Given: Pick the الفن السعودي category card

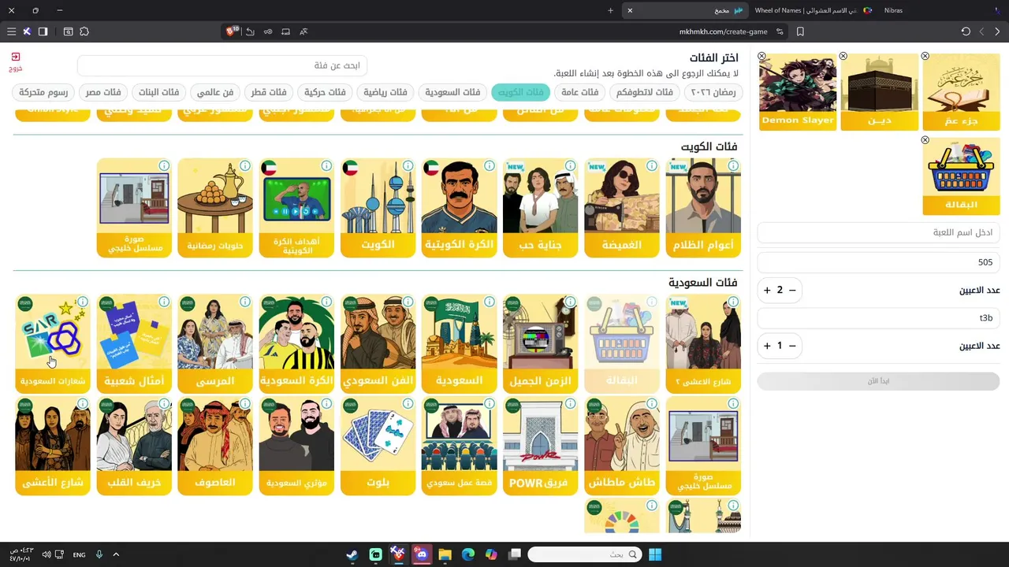Looking at the screenshot, I should pyautogui.click(x=378, y=344).
